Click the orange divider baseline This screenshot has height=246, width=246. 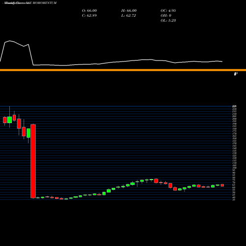pos(123,70)
